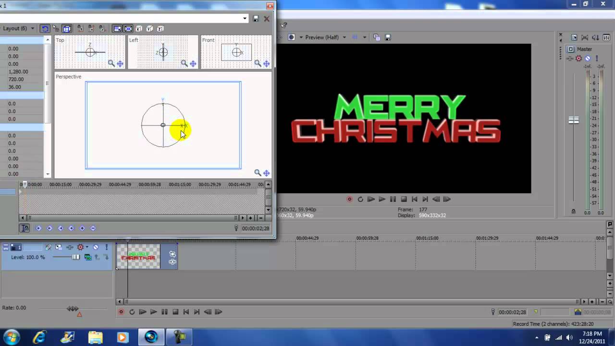Toggle Prevent Movement Z lock icon
The height and width of the screenshot is (346, 615).
coord(102,29)
